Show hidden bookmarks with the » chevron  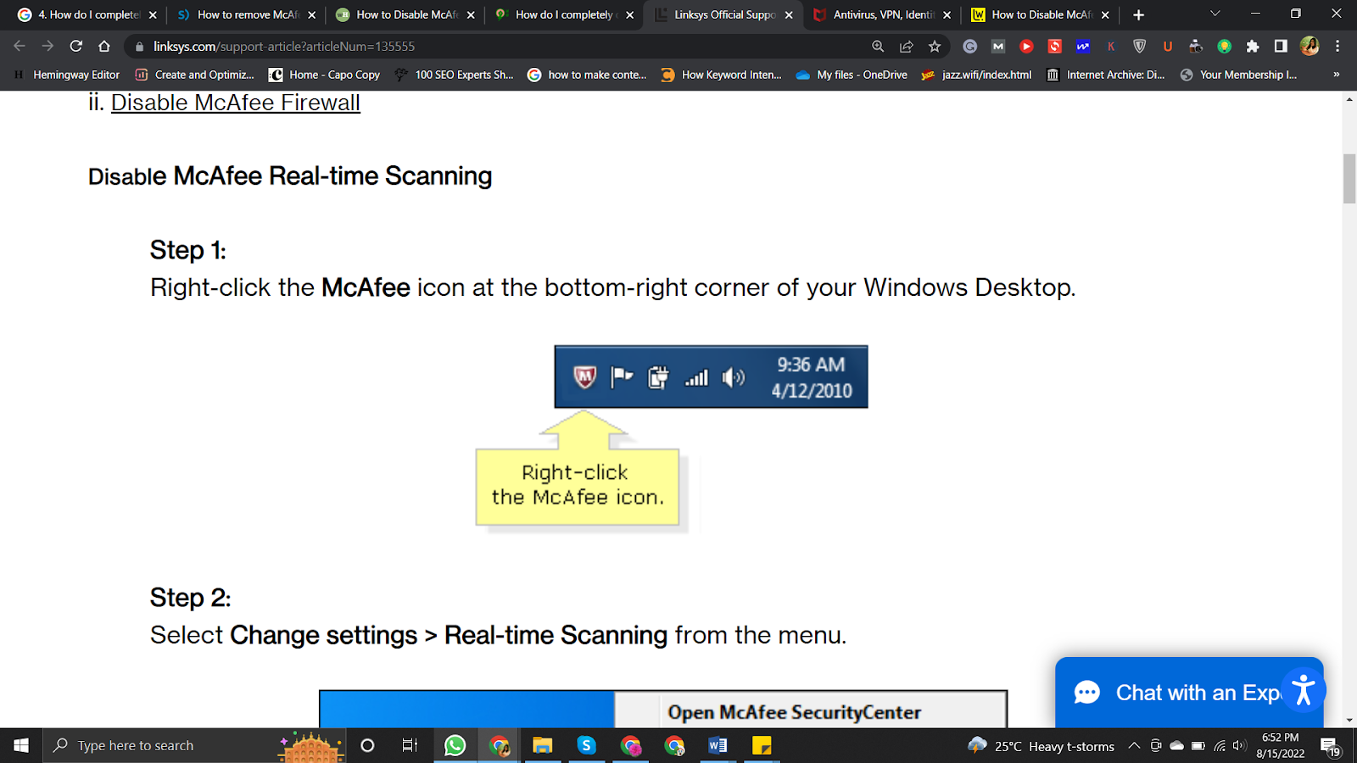[x=1337, y=75]
